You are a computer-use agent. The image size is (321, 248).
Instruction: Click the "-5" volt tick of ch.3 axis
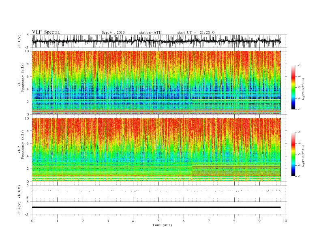tap(28, 198)
